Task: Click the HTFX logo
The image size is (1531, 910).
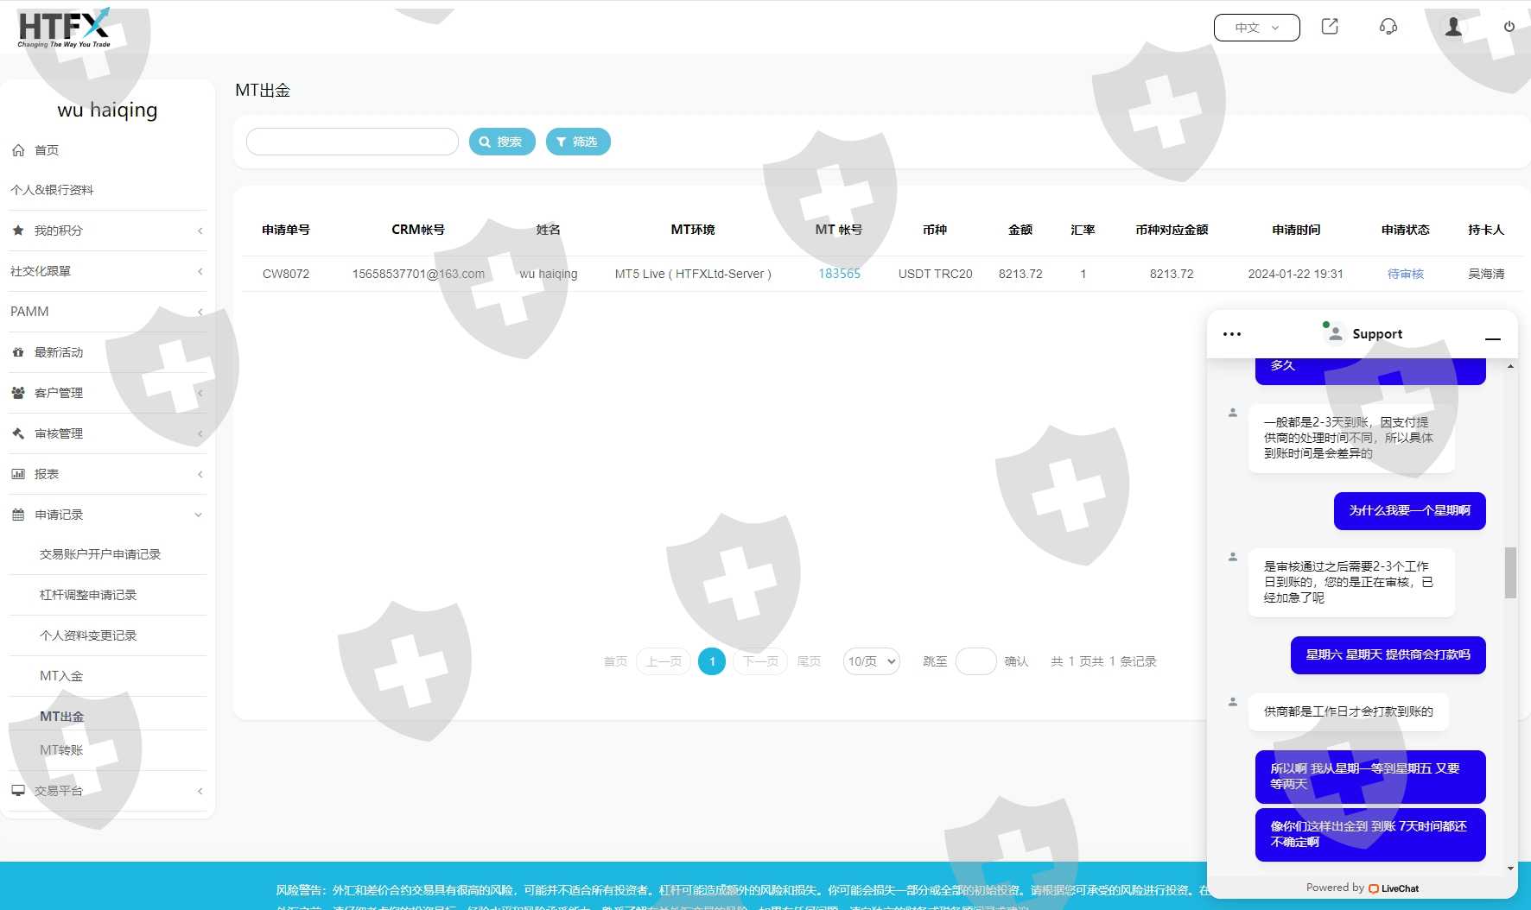Action: 64,28
